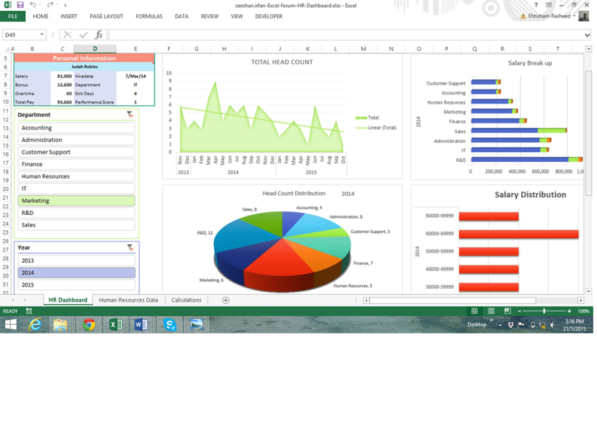This screenshot has width=597, height=447.
Task: Open the Windows Start button
Action: (x=11, y=325)
